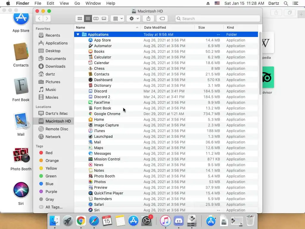Screen dimensions: 305x229
Task: Click the Share toolbar button
Action: click(x=148, y=18)
